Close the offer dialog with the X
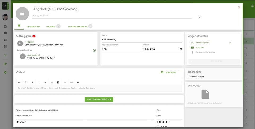This screenshot has height=129, width=255. (x=239, y=7)
